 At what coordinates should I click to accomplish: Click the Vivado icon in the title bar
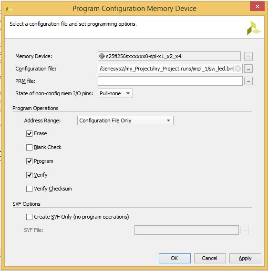(x=9, y=9)
